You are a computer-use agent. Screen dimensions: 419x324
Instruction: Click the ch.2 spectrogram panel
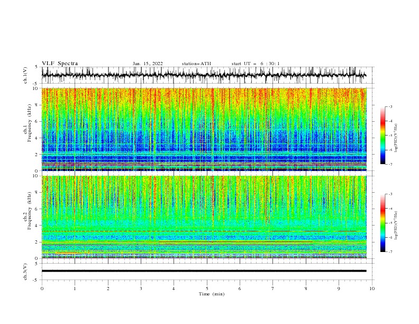pyautogui.click(x=204, y=217)
